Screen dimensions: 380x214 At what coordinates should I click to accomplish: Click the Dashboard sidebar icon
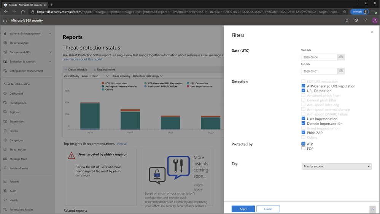5,94
